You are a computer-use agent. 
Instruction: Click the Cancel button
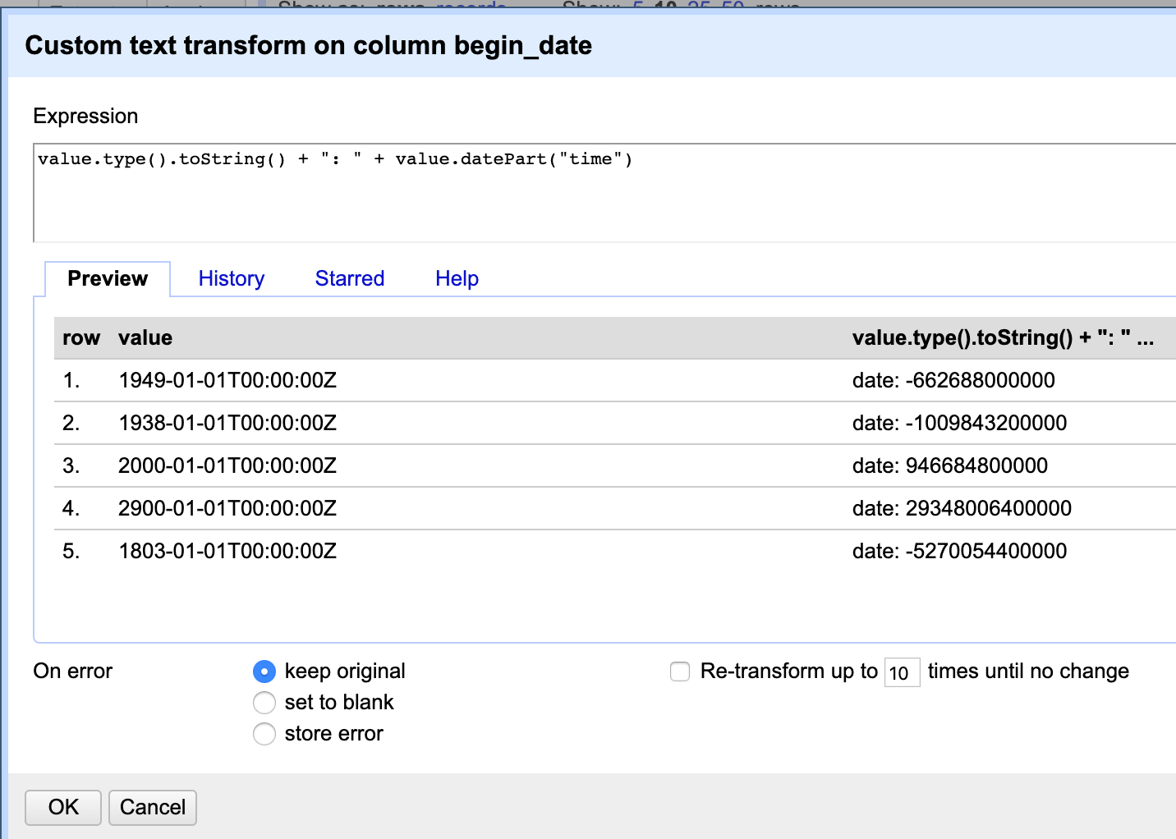[153, 807]
